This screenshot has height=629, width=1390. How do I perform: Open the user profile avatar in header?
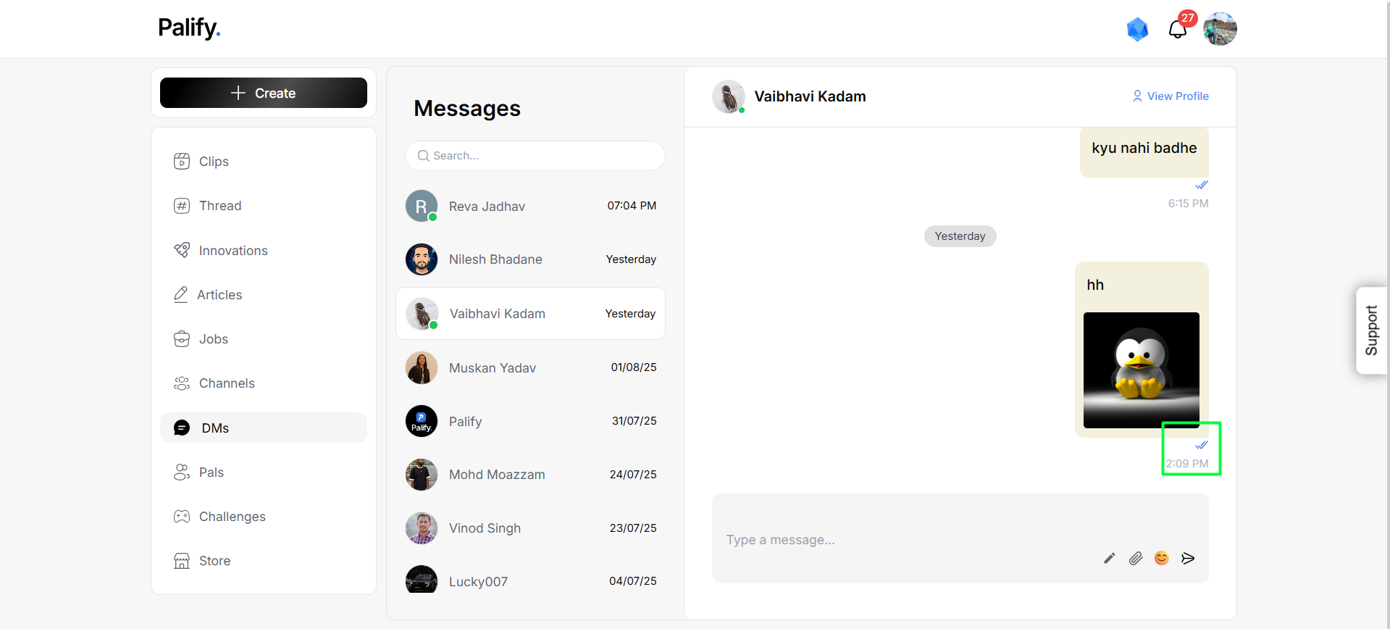click(1220, 29)
